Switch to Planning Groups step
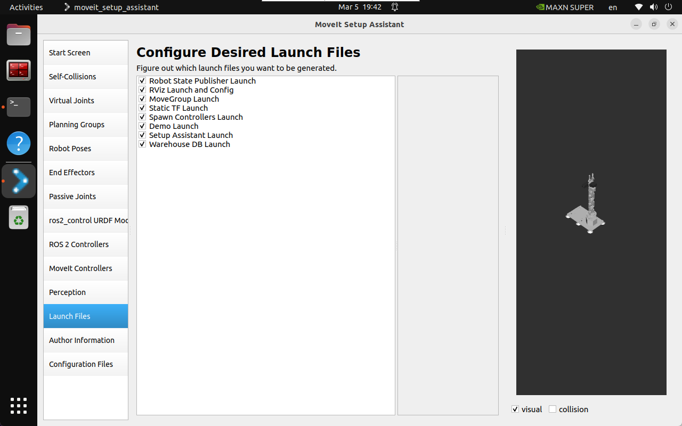The image size is (682, 426). click(86, 125)
